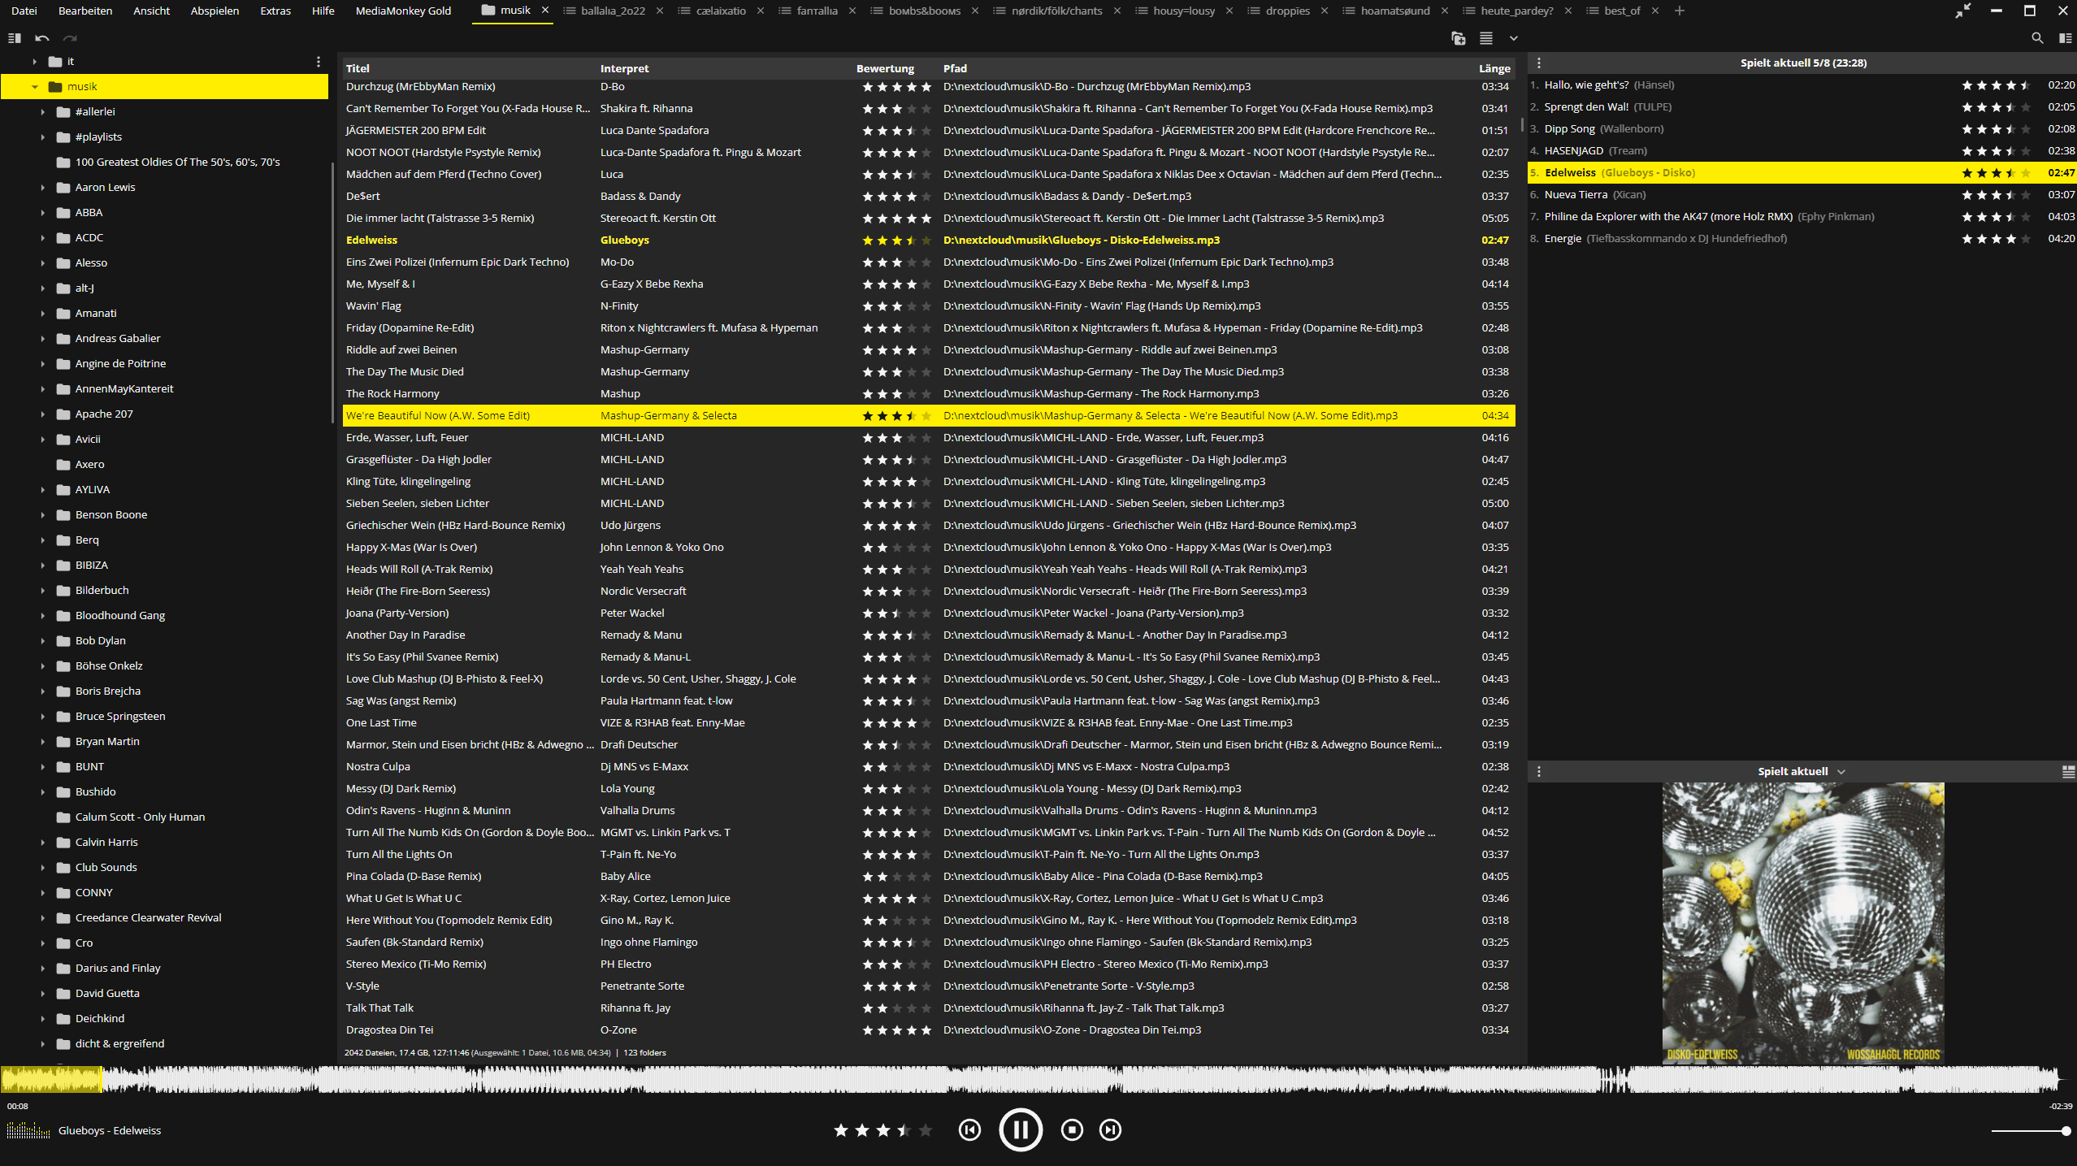Toggle the right side panel layout icon
The height and width of the screenshot is (1166, 2077).
2065,37
